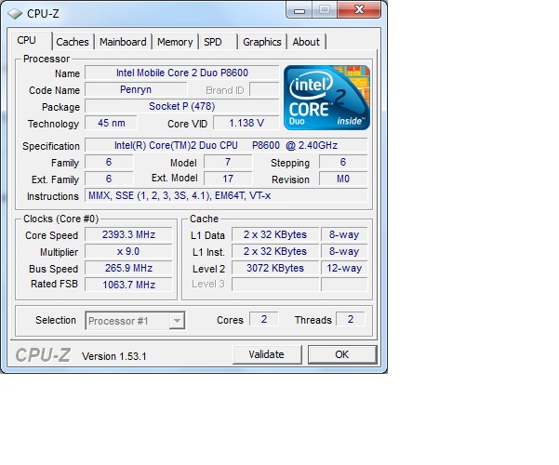Click the Cores count field
The width and height of the screenshot is (559, 465).
click(264, 319)
